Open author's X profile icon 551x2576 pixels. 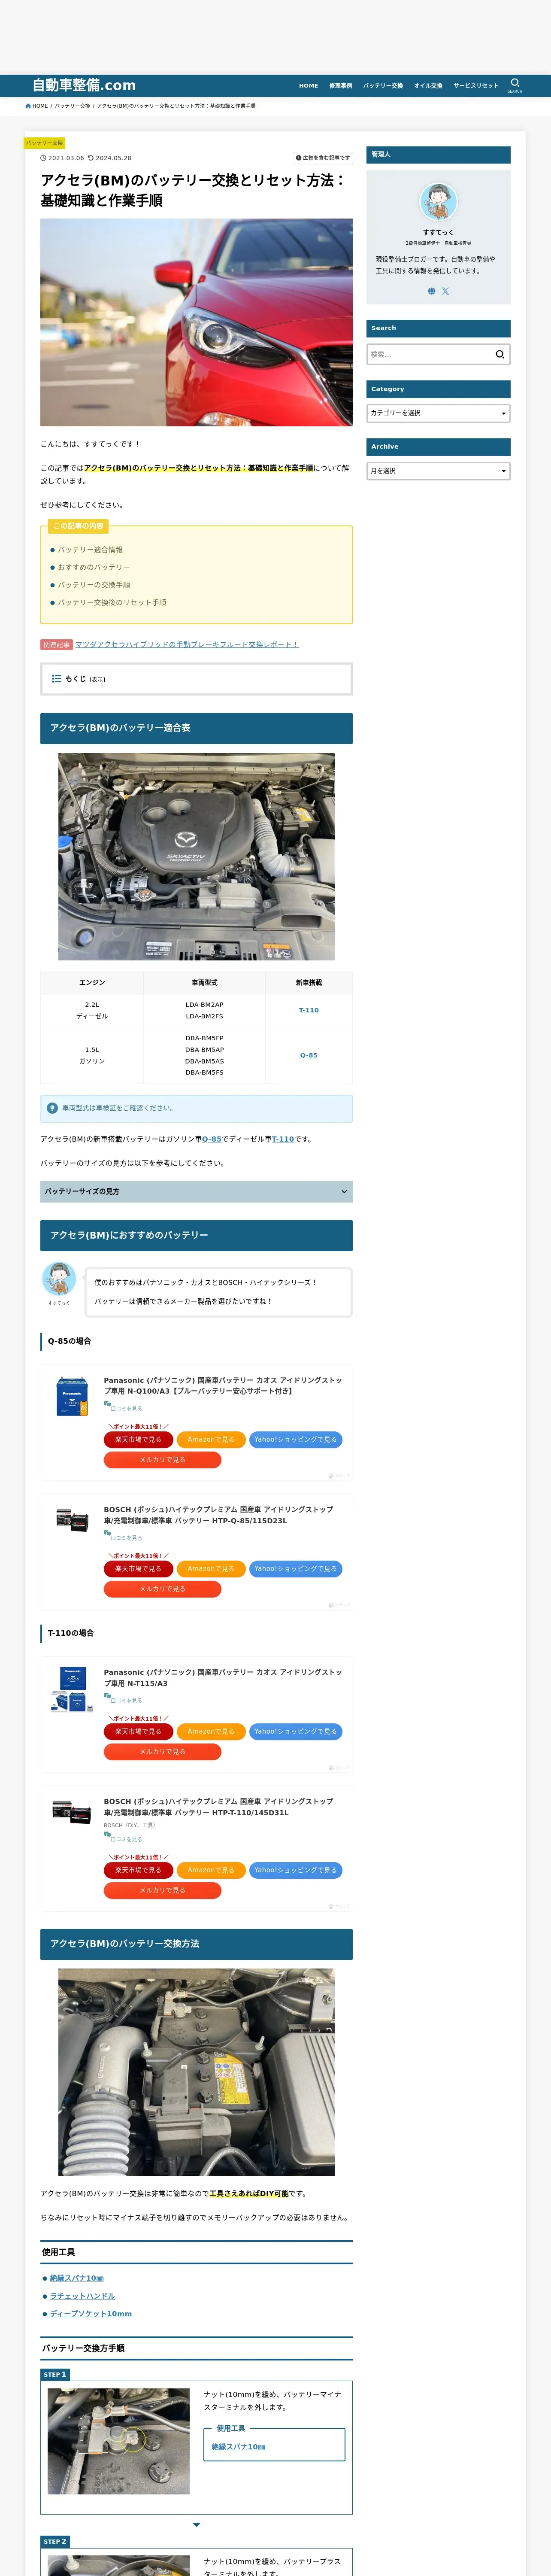(x=446, y=291)
